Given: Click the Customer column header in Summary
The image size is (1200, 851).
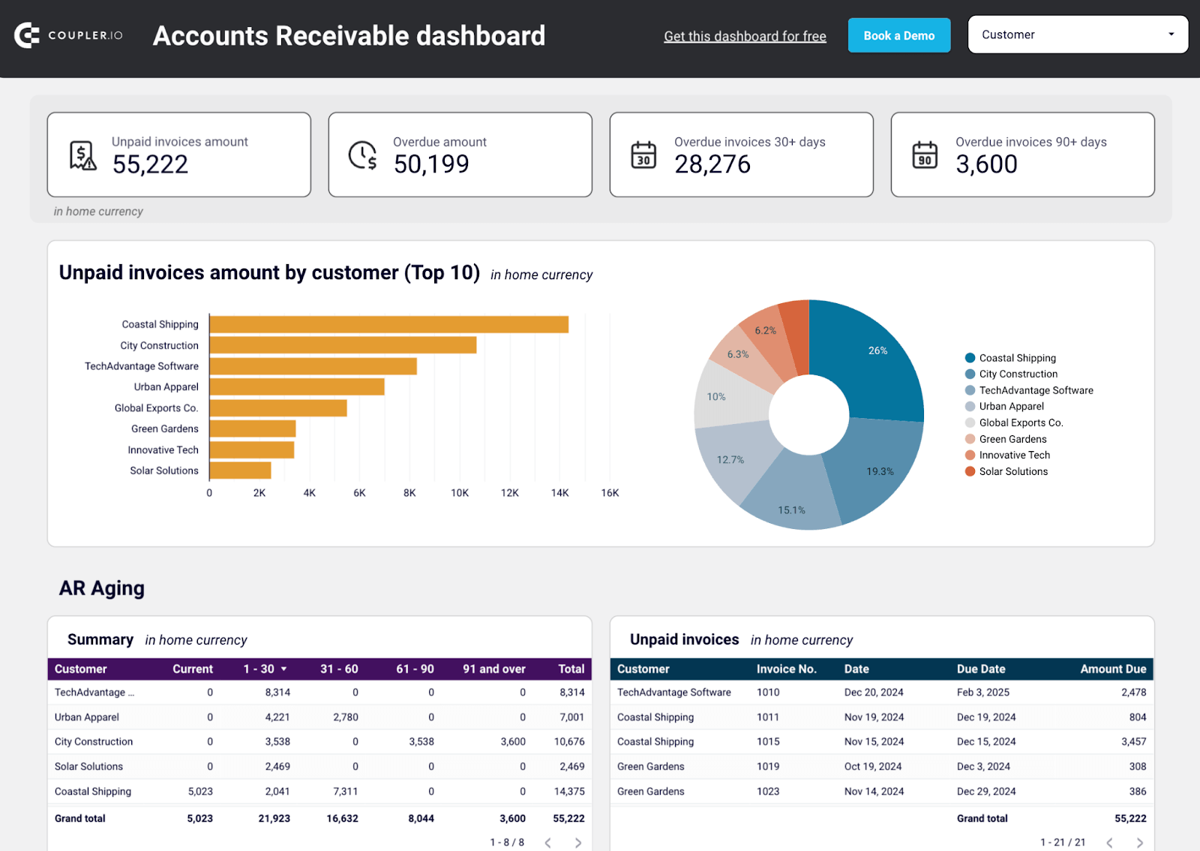Looking at the screenshot, I should pos(80,669).
